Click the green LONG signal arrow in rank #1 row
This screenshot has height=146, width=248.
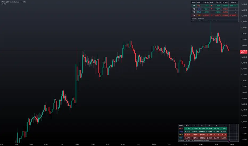pyautogui.click(x=235, y=6)
